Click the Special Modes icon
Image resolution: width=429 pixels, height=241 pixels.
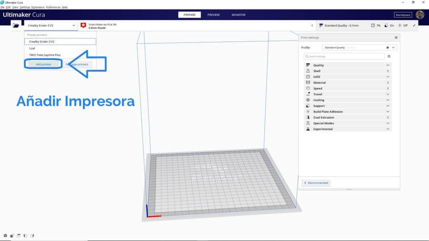point(308,123)
